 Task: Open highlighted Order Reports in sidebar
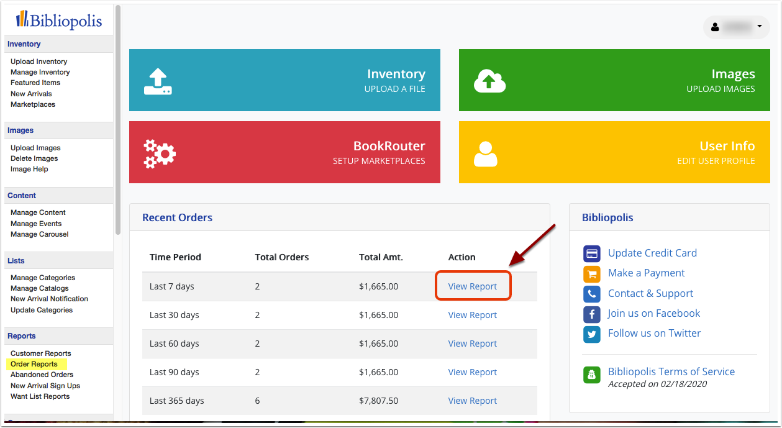(34, 364)
